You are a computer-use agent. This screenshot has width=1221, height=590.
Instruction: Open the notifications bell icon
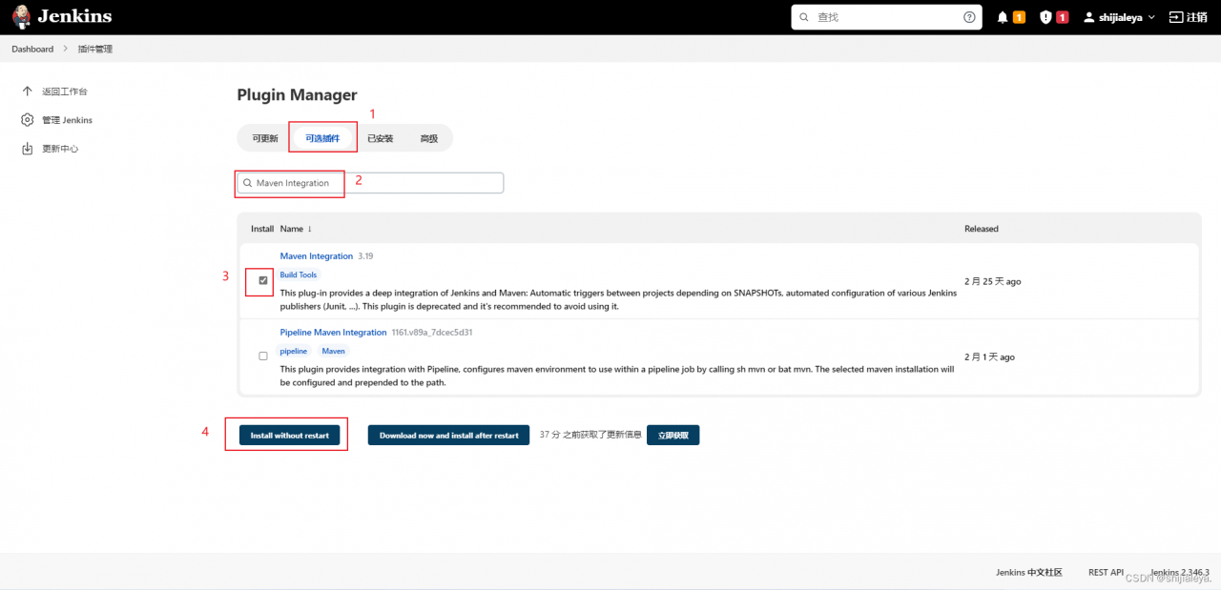1003,17
